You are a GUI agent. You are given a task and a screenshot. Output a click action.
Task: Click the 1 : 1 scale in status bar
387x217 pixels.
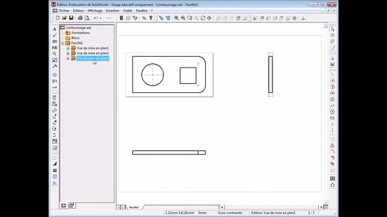point(311,213)
